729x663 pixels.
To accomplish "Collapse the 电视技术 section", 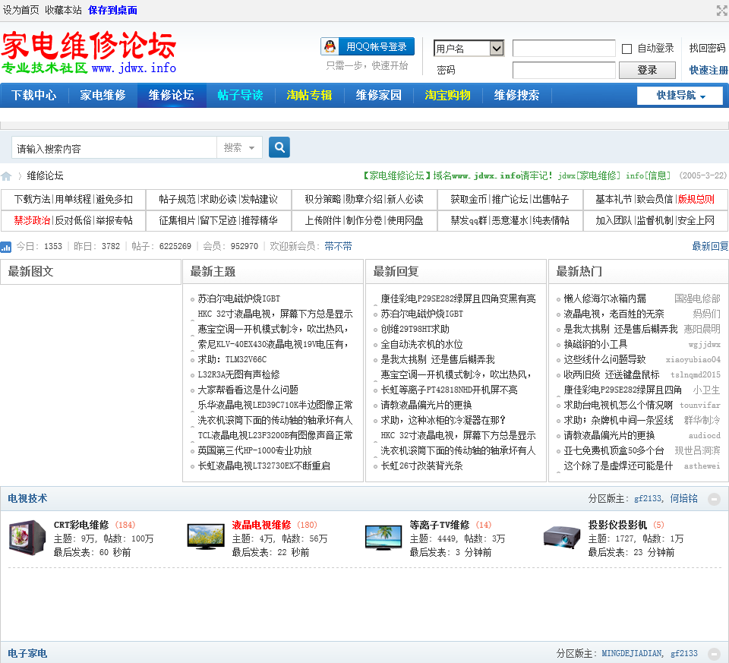I will click(714, 499).
